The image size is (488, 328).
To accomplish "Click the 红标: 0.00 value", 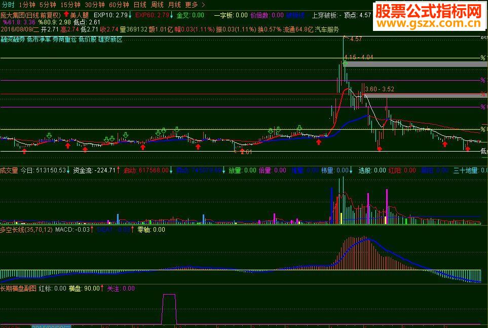I will [53, 288].
